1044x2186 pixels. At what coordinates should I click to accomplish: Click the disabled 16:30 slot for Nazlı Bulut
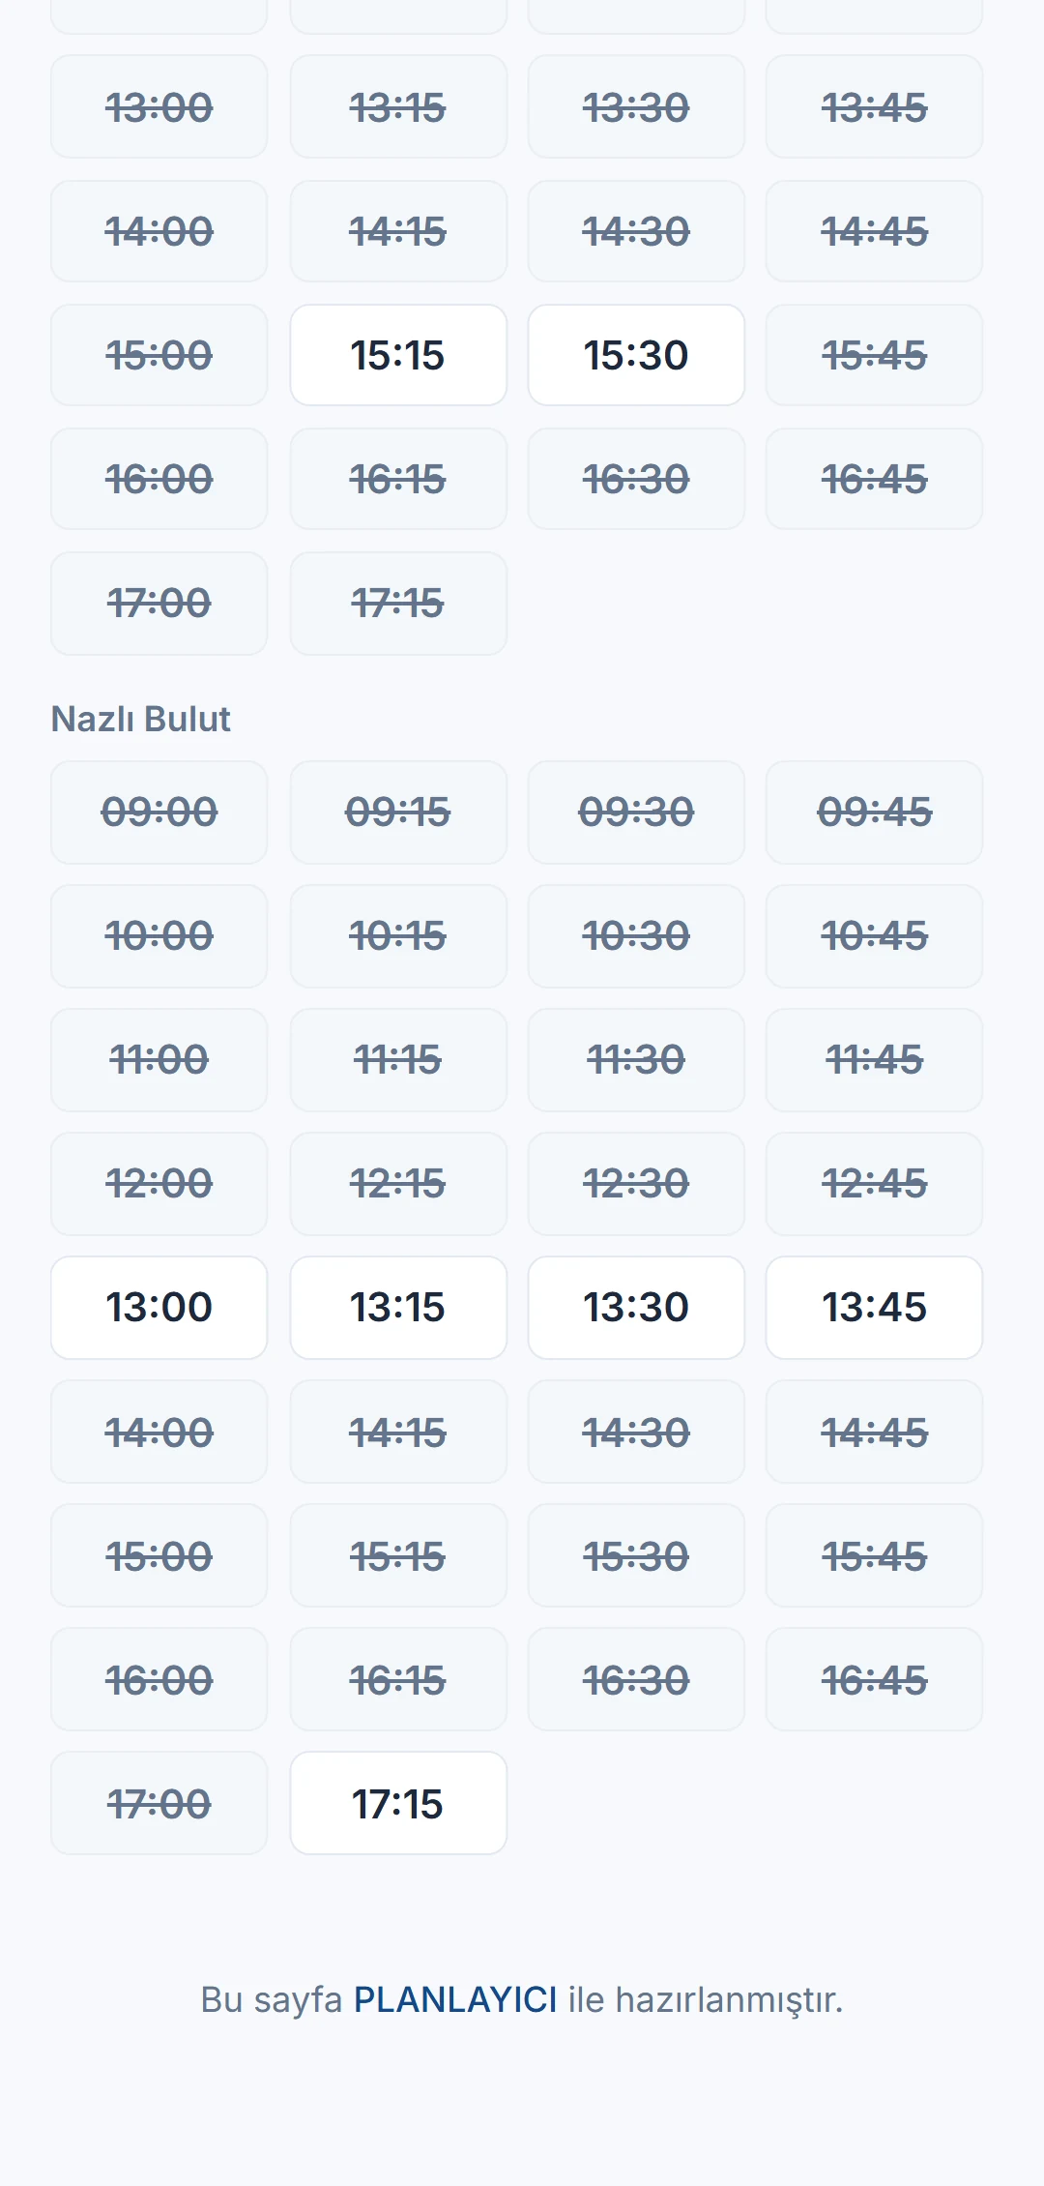coord(636,1679)
